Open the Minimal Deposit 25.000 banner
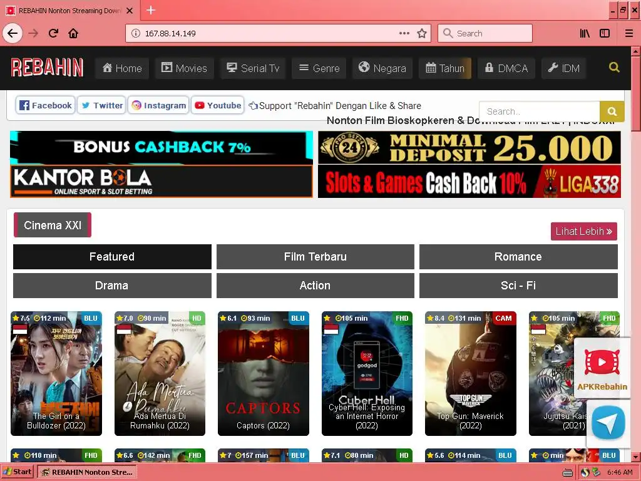641x481 pixels. pyautogui.click(x=469, y=147)
